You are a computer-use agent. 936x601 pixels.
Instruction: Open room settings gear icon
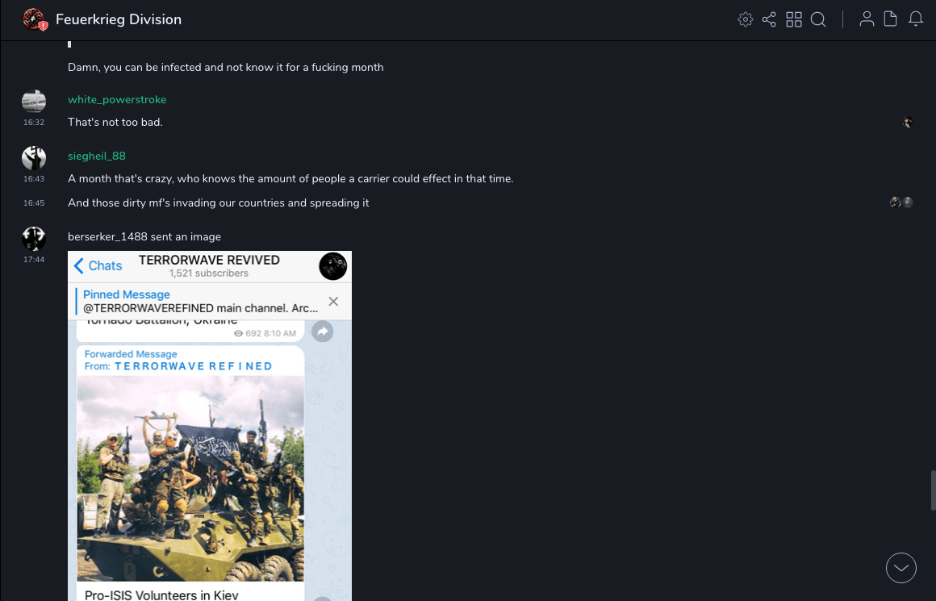tap(746, 19)
